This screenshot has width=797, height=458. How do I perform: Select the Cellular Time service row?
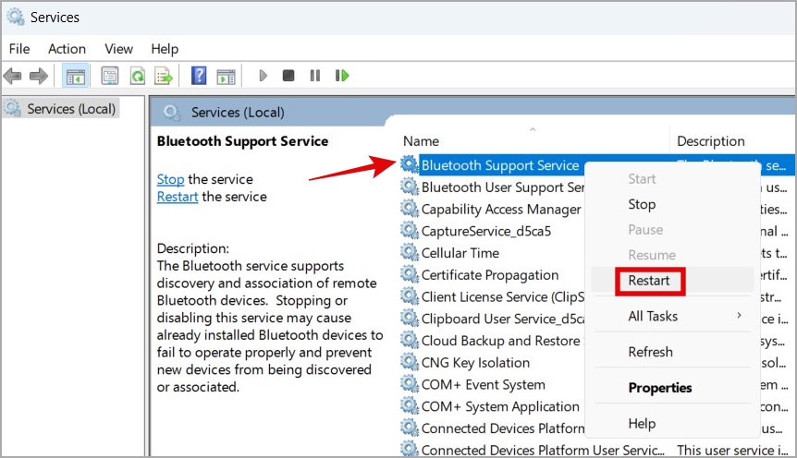[x=460, y=253]
